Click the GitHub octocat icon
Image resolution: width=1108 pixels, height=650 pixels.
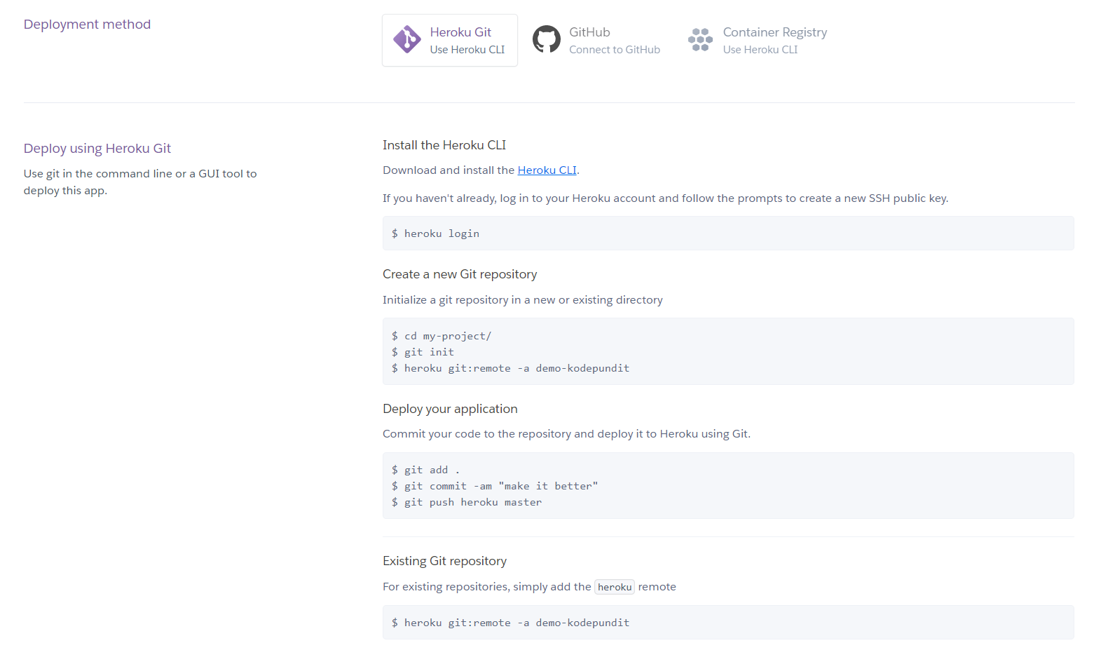(x=547, y=39)
